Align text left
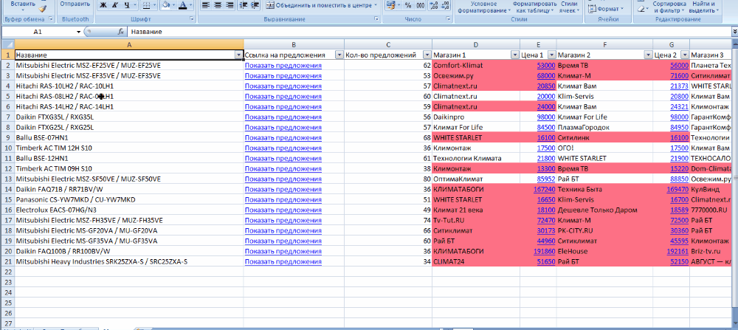The image size is (738, 330). [205, 6]
